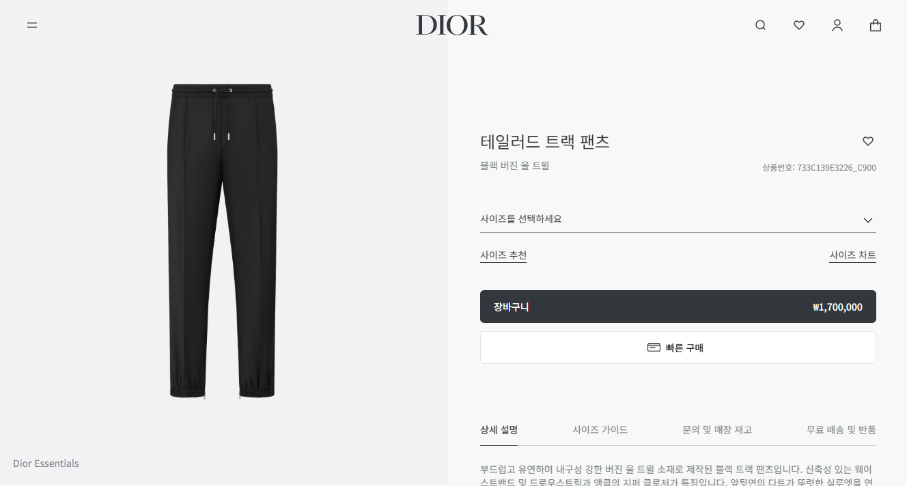Open the wishlist heart in header
This screenshot has width=907, height=486.
[799, 25]
